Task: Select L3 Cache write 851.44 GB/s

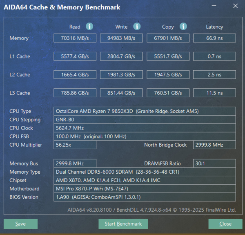Action: coord(121,93)
